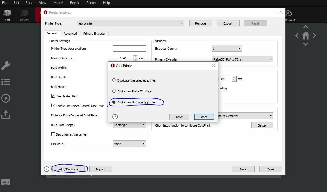Screen dimensions: 327x192
Task: Open the list icon in left sidebar
Action: 6,82
